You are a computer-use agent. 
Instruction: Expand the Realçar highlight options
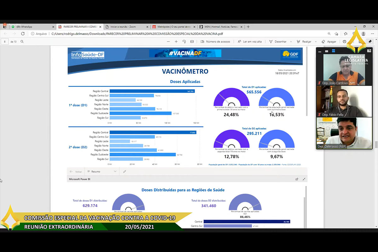[x=316, y=42]
